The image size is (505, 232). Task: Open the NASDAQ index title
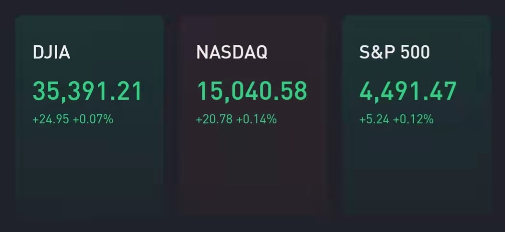232,52
